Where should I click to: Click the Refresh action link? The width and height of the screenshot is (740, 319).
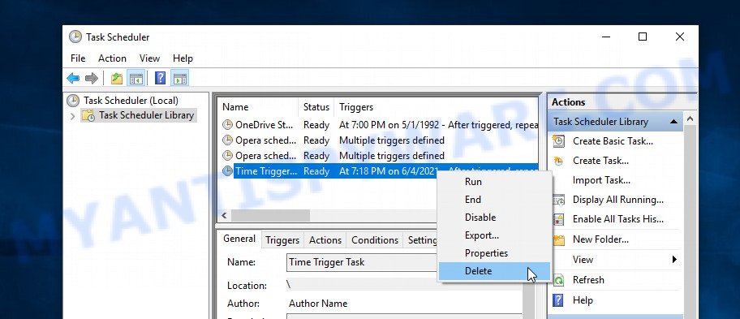(588, 280)
